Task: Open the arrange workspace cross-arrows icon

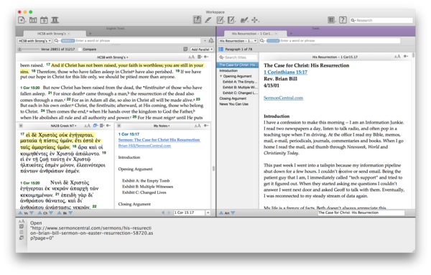Action: 255,20
